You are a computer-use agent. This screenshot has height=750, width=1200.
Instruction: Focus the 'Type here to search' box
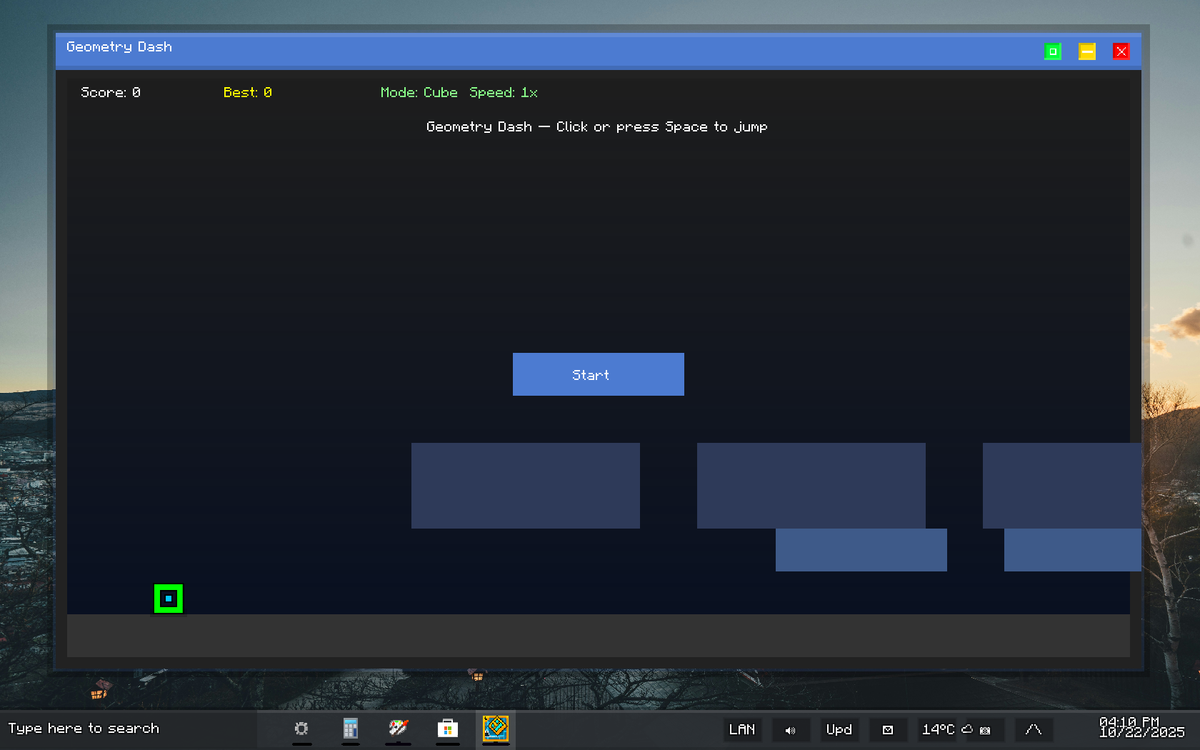(x=129, y=729)
